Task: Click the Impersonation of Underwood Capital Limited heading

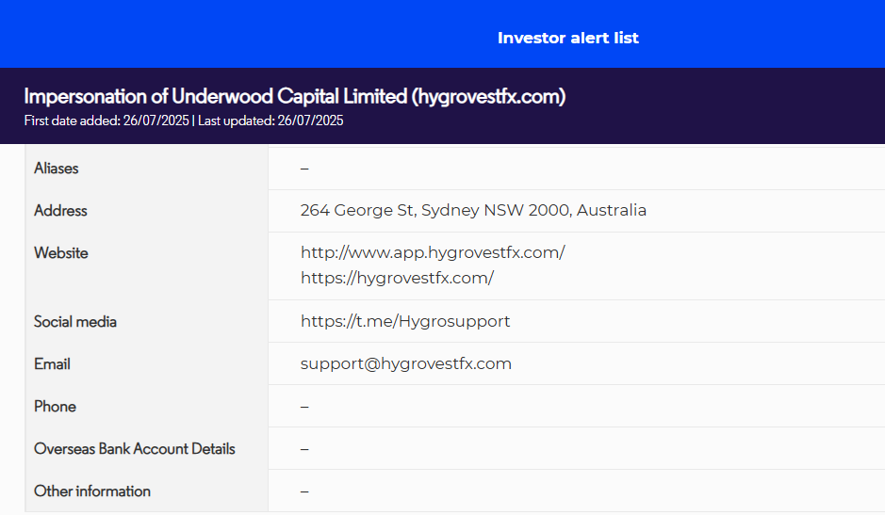Action: 295,96
